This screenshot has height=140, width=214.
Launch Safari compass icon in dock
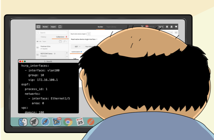45,122
